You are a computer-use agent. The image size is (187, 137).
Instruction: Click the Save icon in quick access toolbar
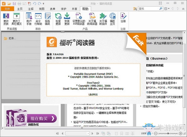click(x=14, y=3)
